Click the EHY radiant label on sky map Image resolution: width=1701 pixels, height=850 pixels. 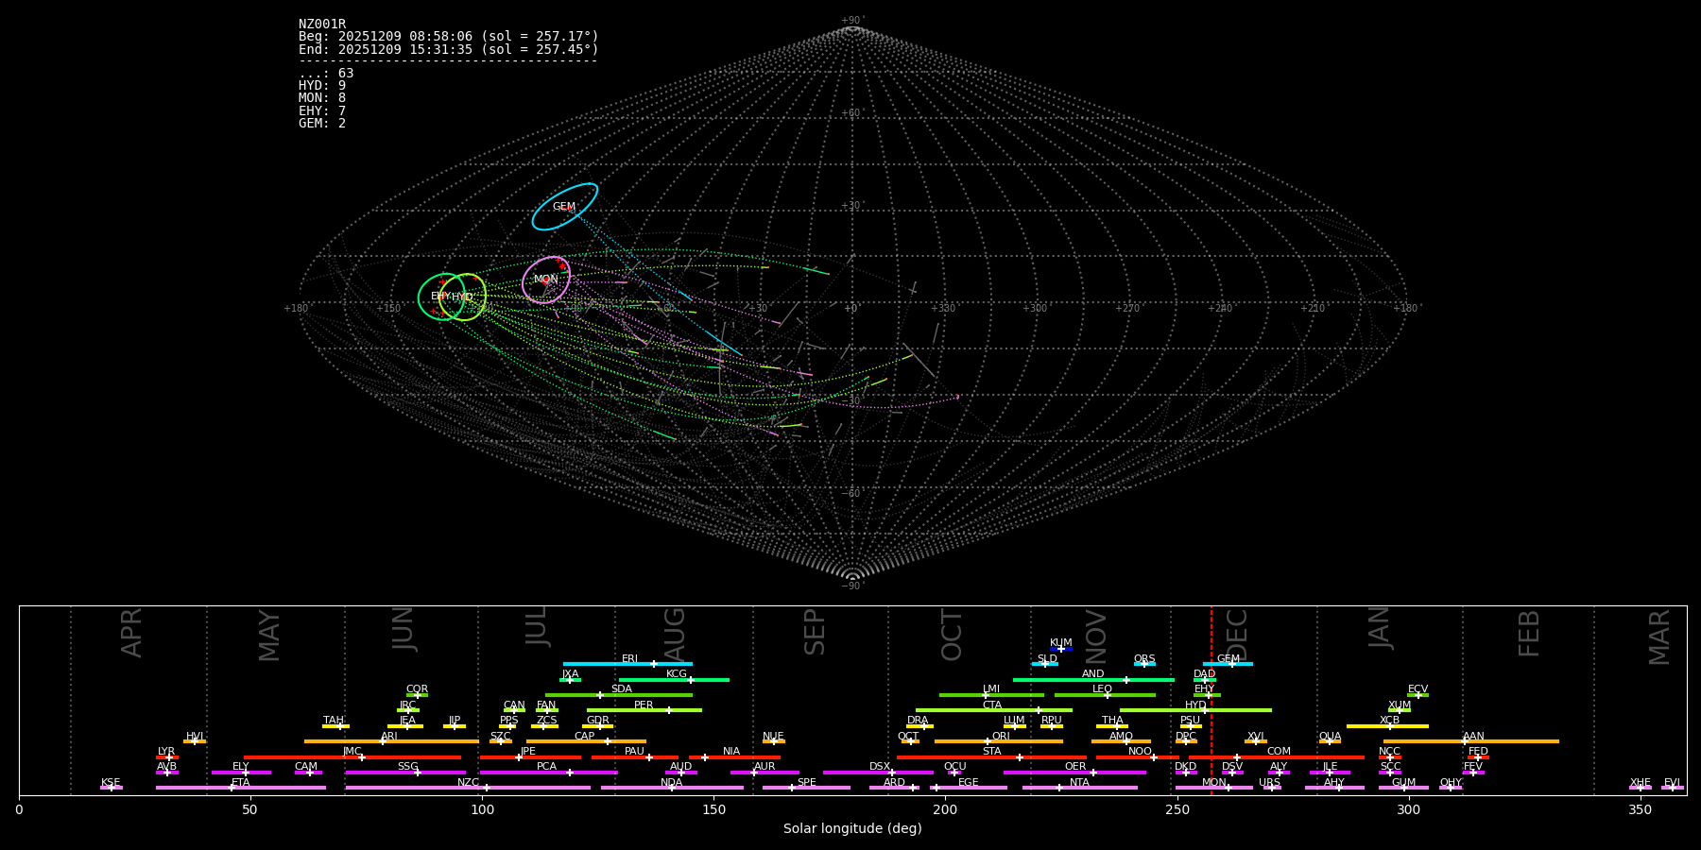[440, 297]
